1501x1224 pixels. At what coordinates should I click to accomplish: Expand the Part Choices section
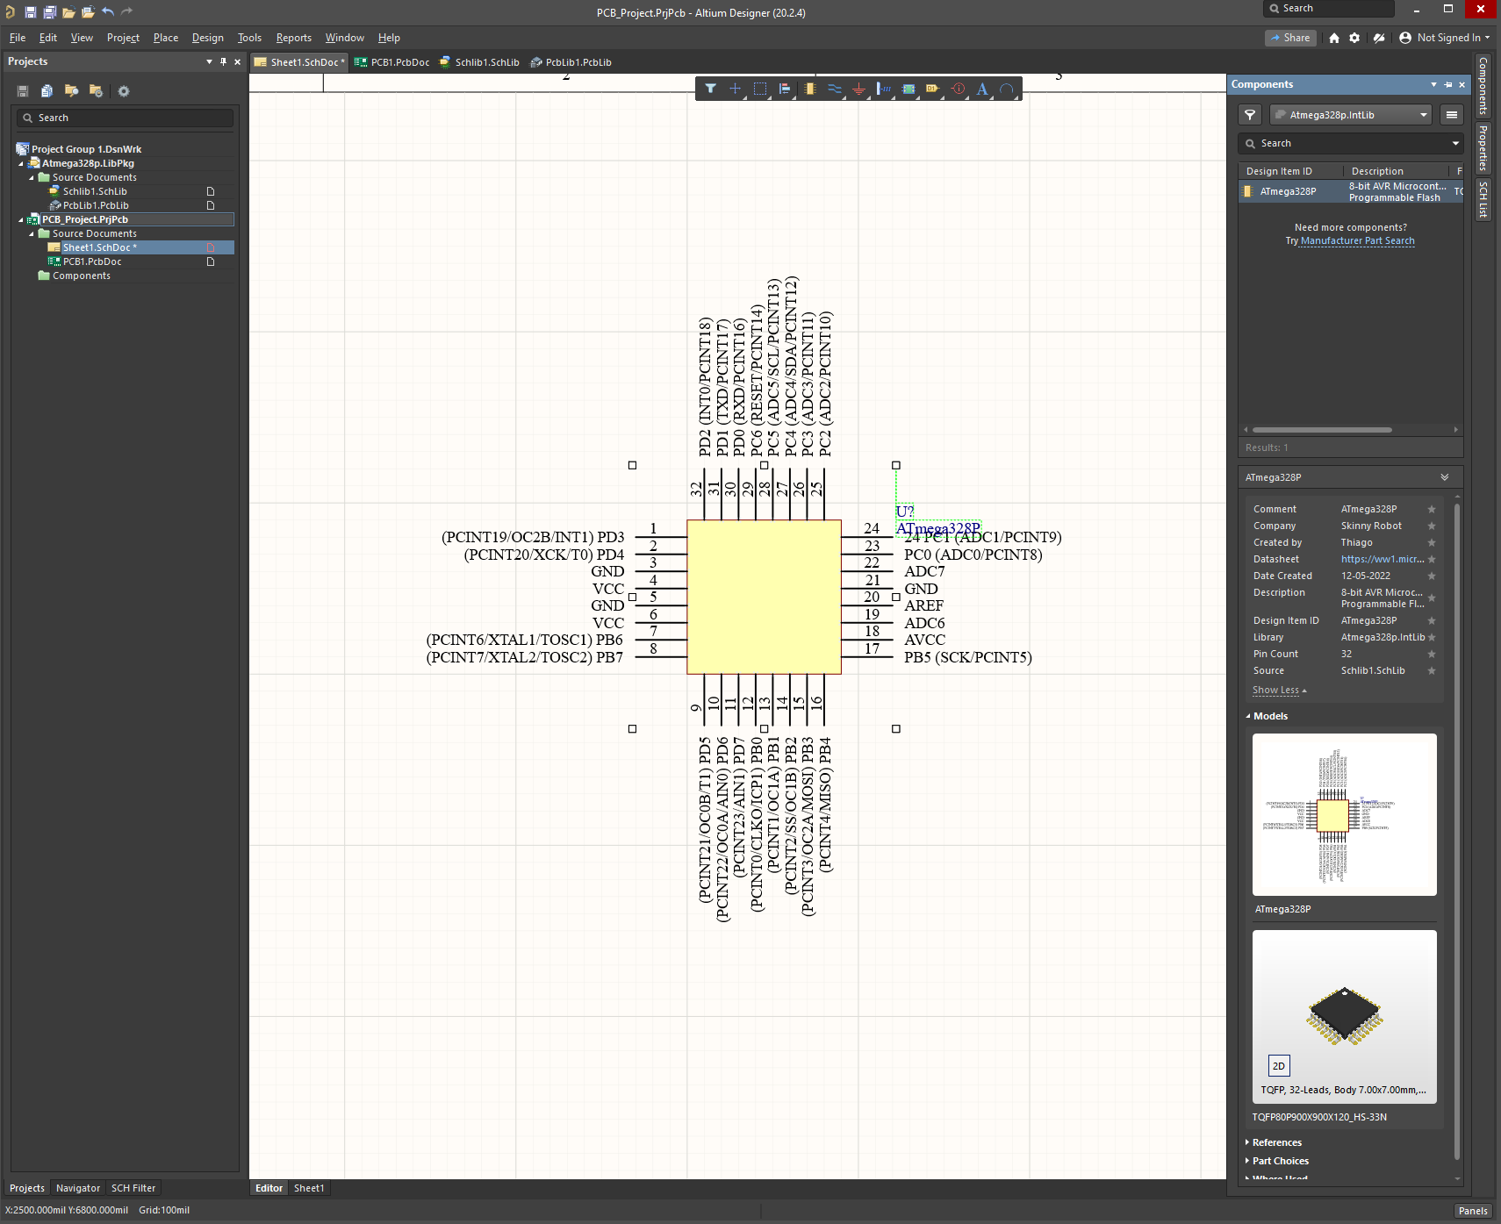[x=1248, y=1161]
